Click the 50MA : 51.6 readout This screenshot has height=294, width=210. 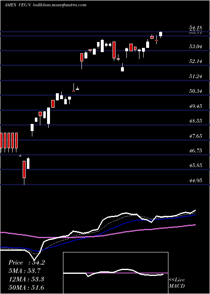click(26, 287)
